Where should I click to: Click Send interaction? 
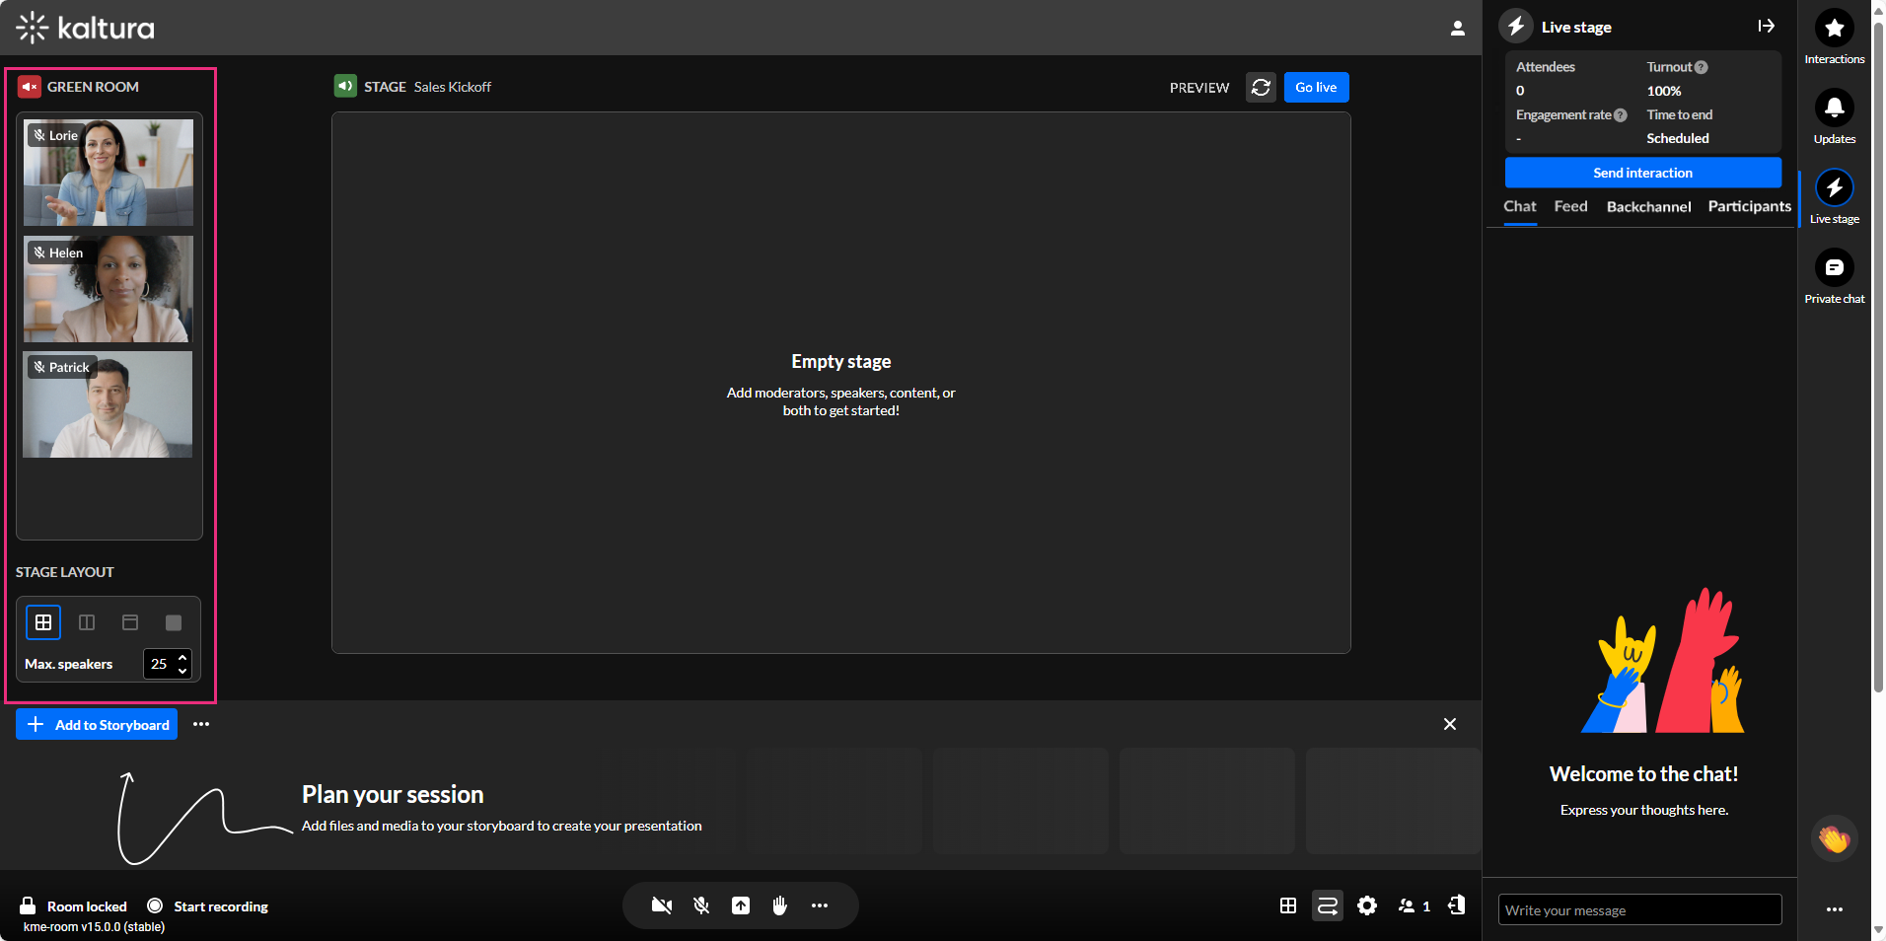(x=1643, y=173)
